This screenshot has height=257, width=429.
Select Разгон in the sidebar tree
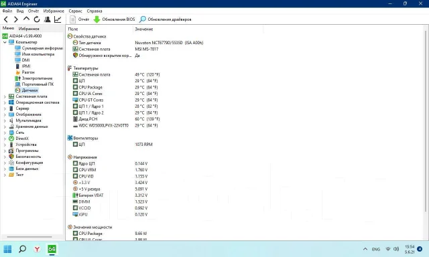pos(28,72)
